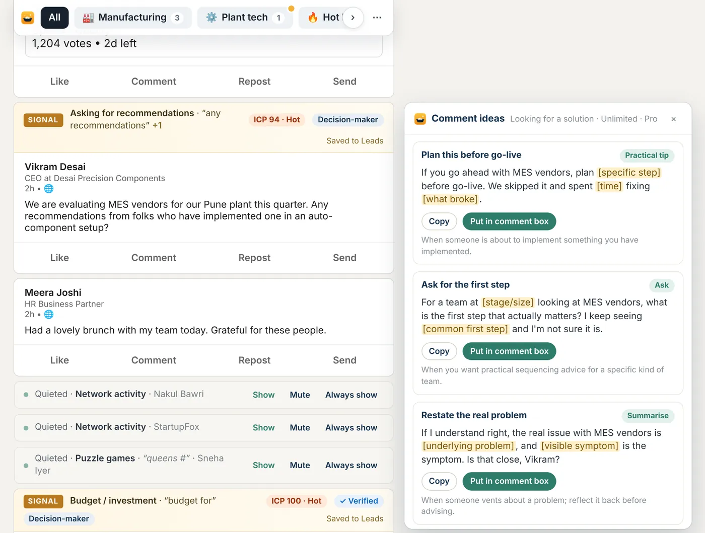Close the Comment ideas panel
This screenshot has width=705, height=533.
coord(673,119)
